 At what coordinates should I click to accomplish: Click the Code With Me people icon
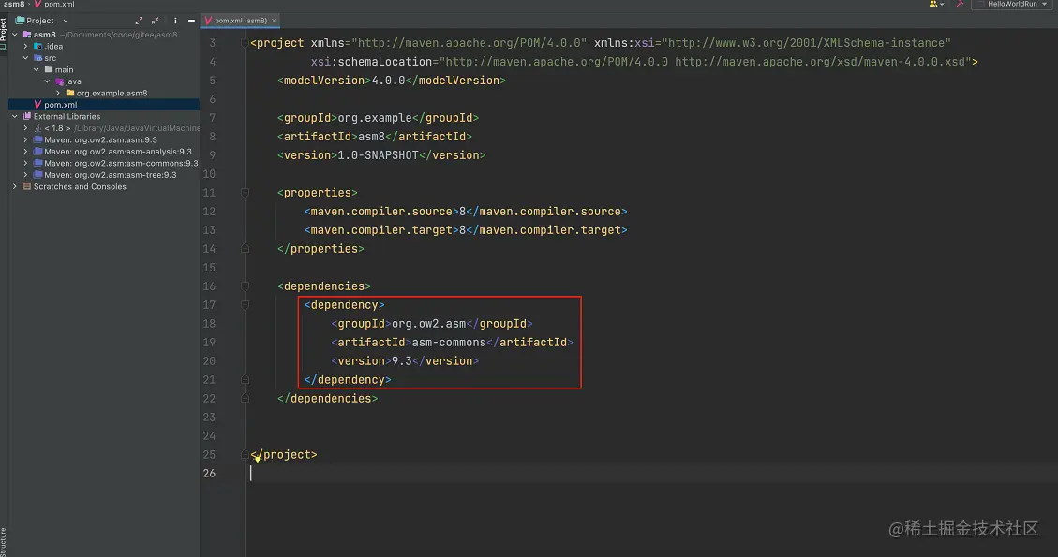coord(935,4)
